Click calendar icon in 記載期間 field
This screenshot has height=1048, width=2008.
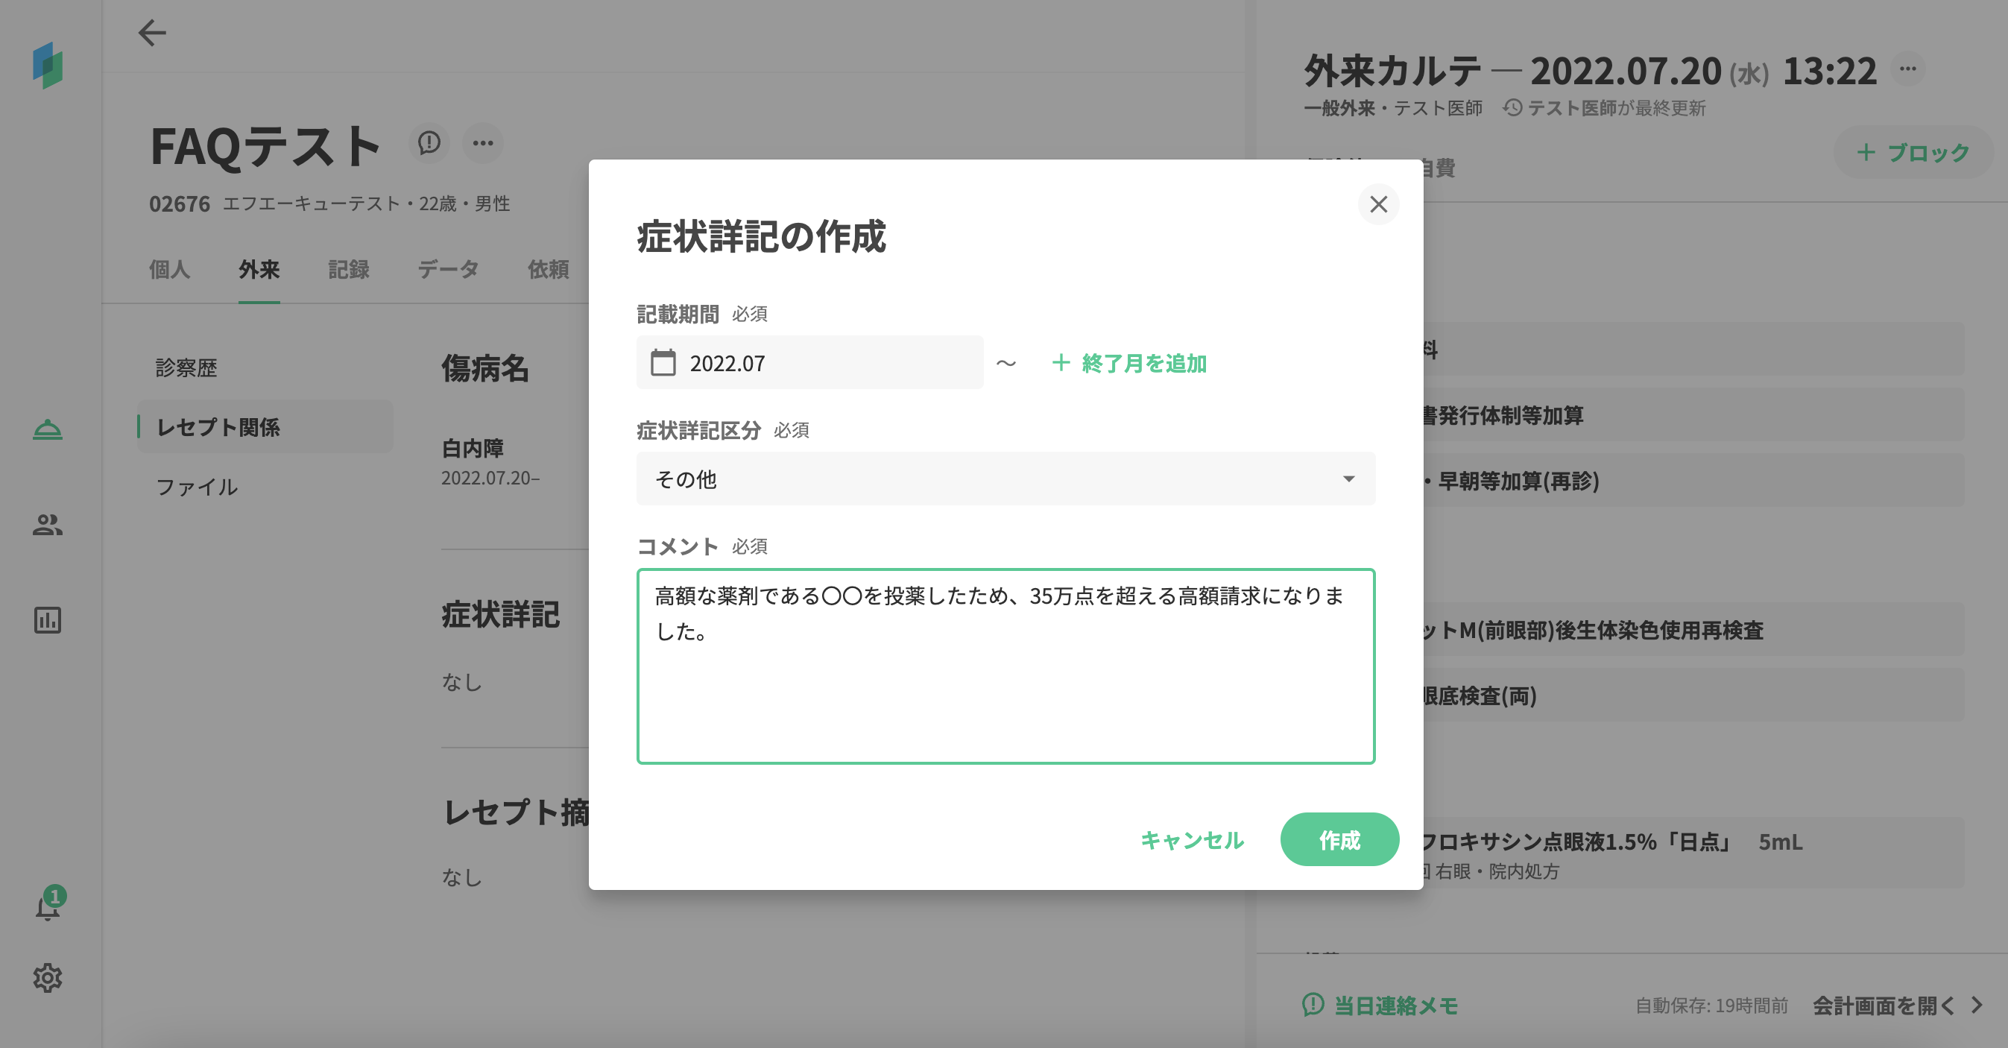663,362
